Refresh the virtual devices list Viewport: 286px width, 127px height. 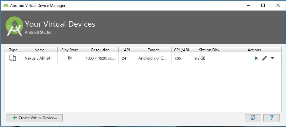coord(253,118)
